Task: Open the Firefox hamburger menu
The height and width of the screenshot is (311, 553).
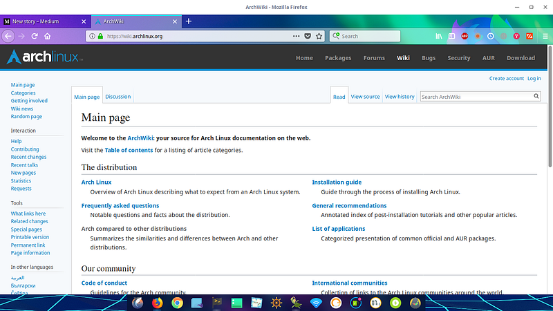Action: pyautogui.click(x=545, y=36)
